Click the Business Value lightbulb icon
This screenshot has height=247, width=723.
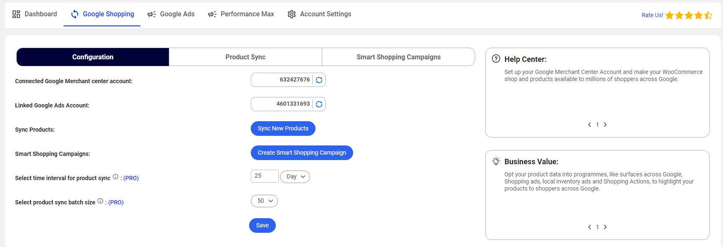point(496,161)
